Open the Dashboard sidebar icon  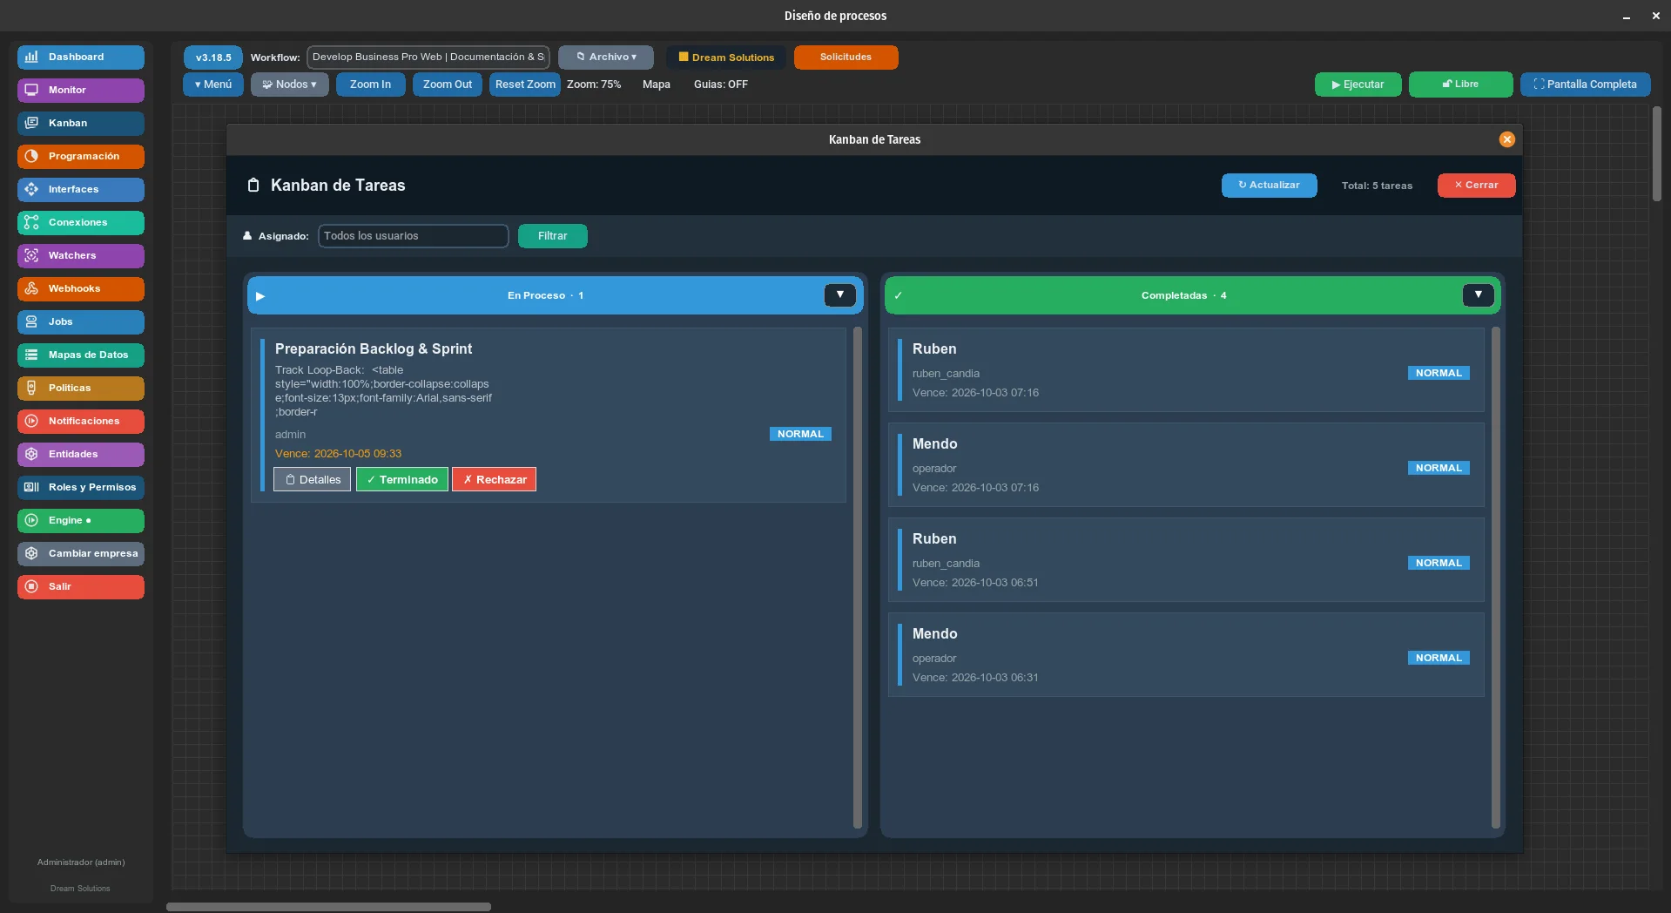pos(31,57)
